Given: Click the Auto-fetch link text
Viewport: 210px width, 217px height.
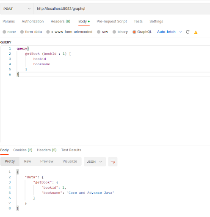Looking at the screenshot, I should [x=166, y=32].
